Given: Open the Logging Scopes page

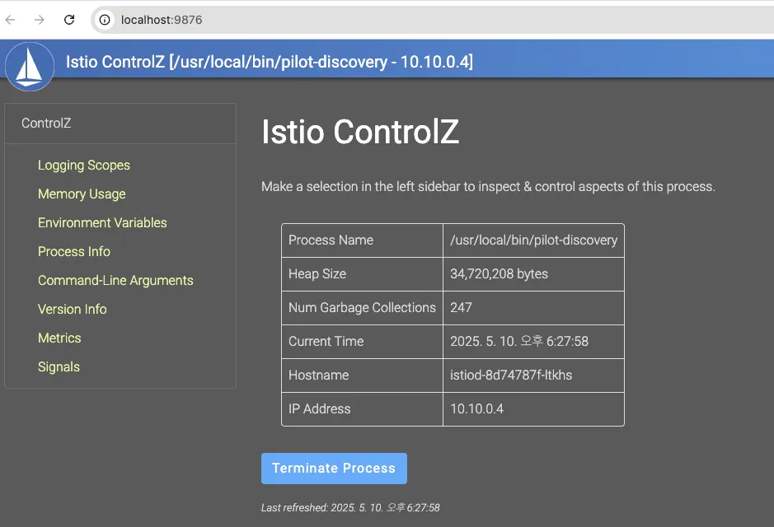Looking at the screenshot, I should pos(84,166).
